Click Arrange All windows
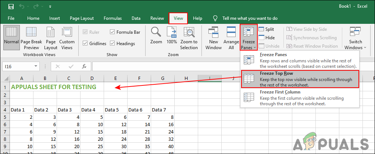The height and width of the screenshot is (154, 375). [x=231, y=38]
